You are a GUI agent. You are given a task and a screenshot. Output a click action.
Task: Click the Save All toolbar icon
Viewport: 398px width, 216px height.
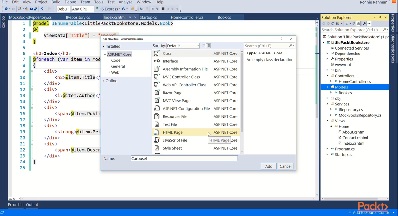[x=35, y=9]
